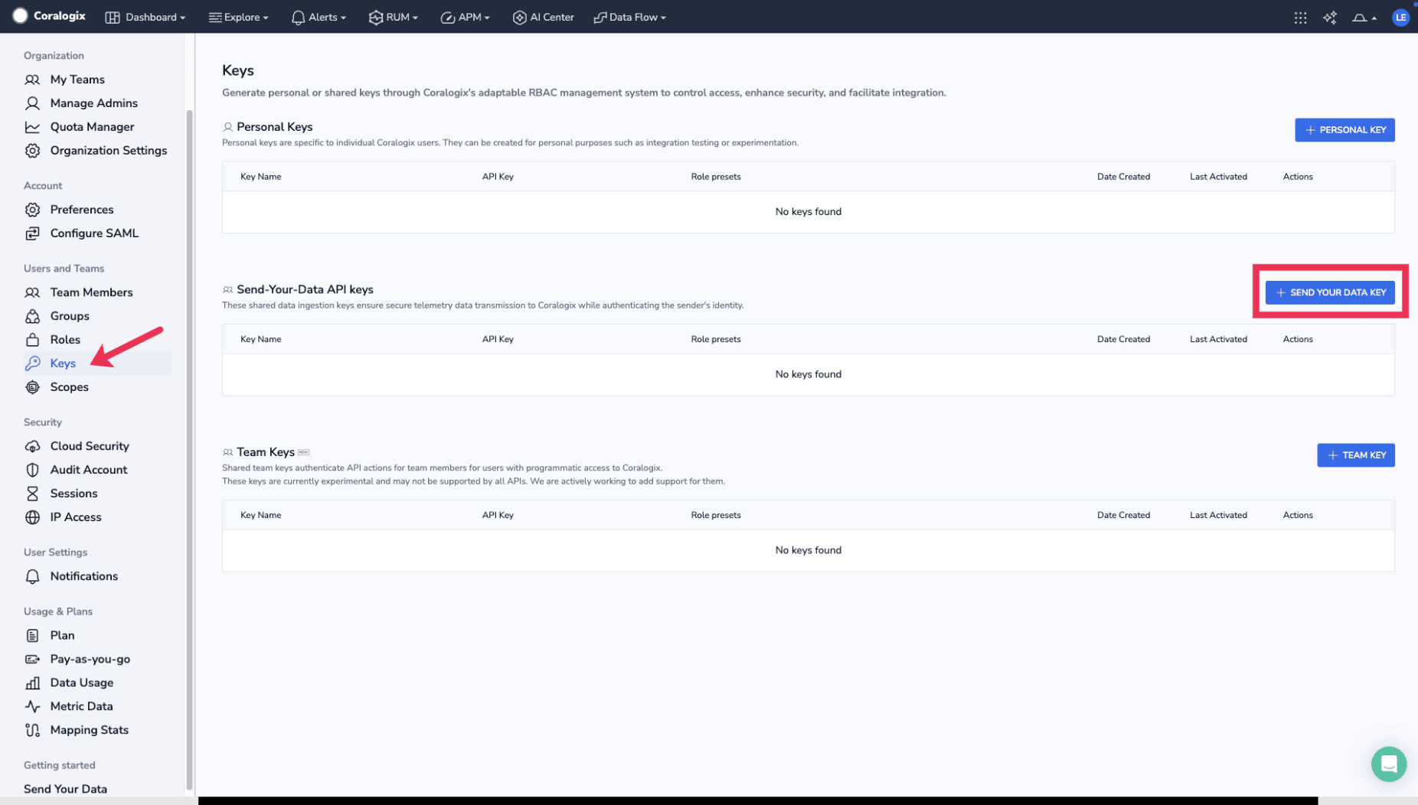The width and height of the screenshot is (1418, 805).
Task: Click the Team Members people icon
Action: (x=32, y=292)
